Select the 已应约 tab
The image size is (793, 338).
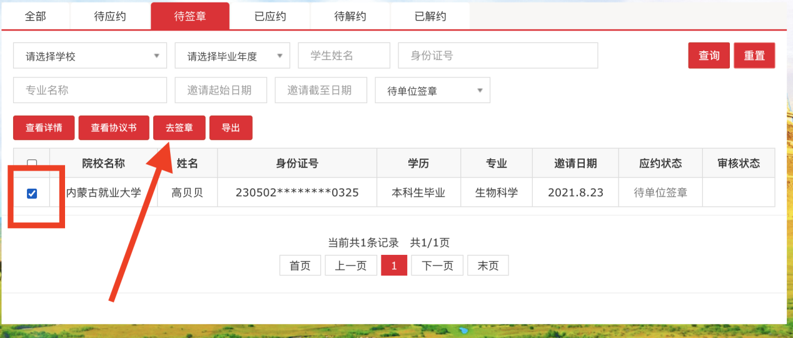click(270, 16)
